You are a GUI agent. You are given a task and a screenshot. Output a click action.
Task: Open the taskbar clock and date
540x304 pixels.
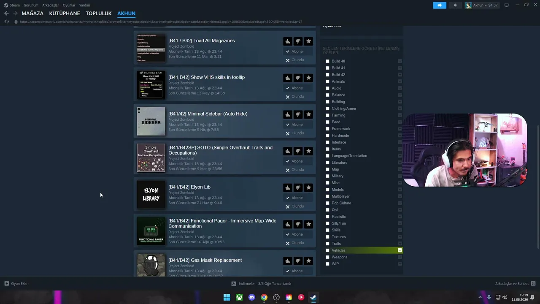click(x=519, y=297)
